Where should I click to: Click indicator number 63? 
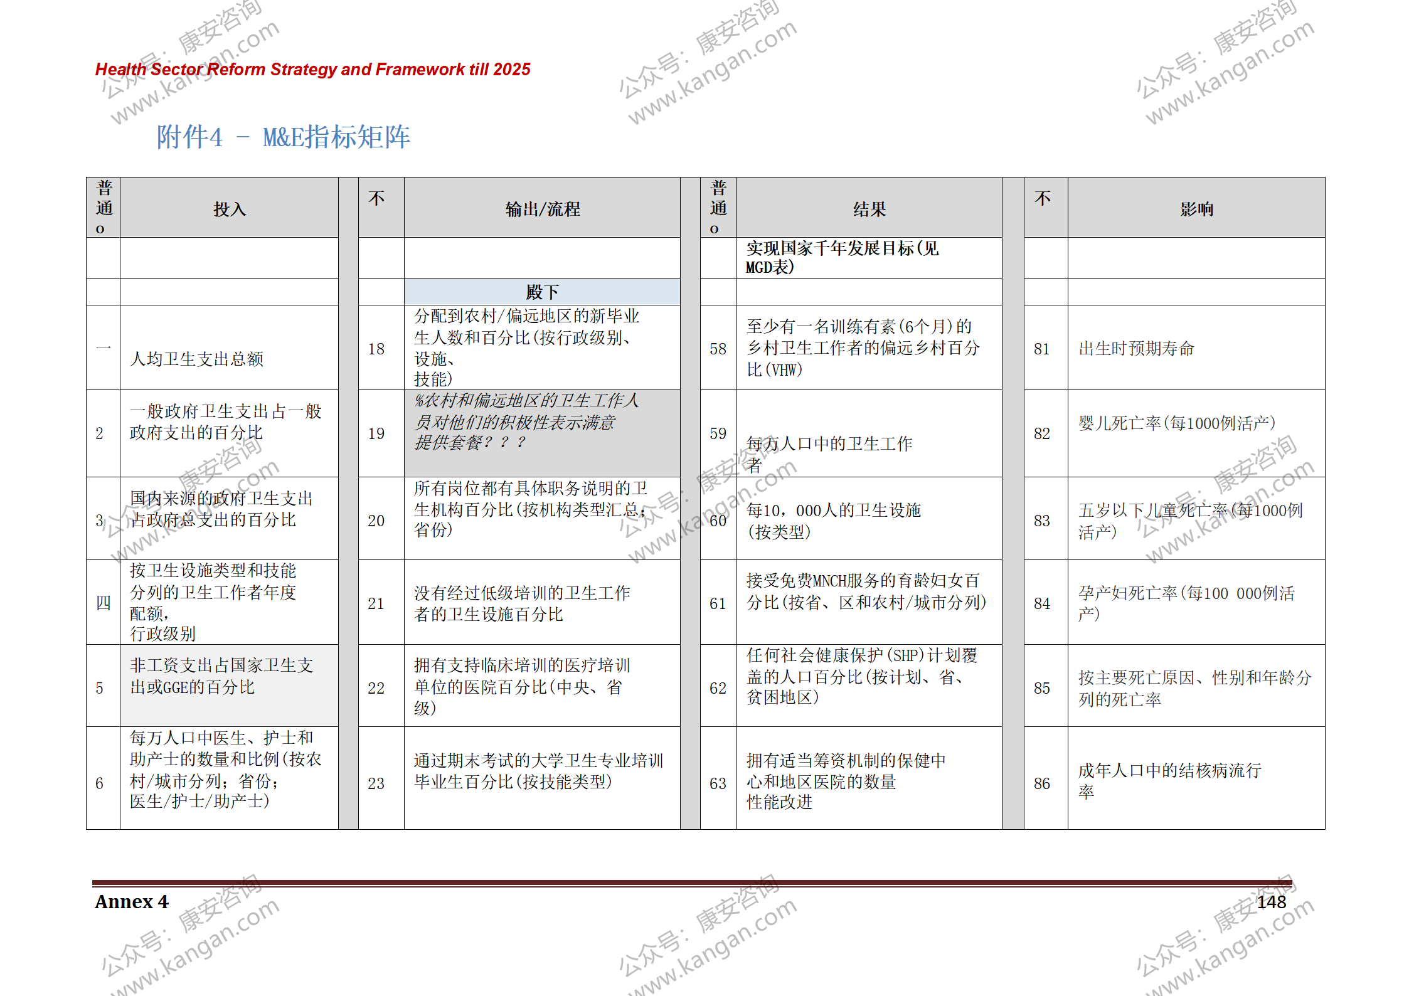pyautogui.click(x=718, y=783)
